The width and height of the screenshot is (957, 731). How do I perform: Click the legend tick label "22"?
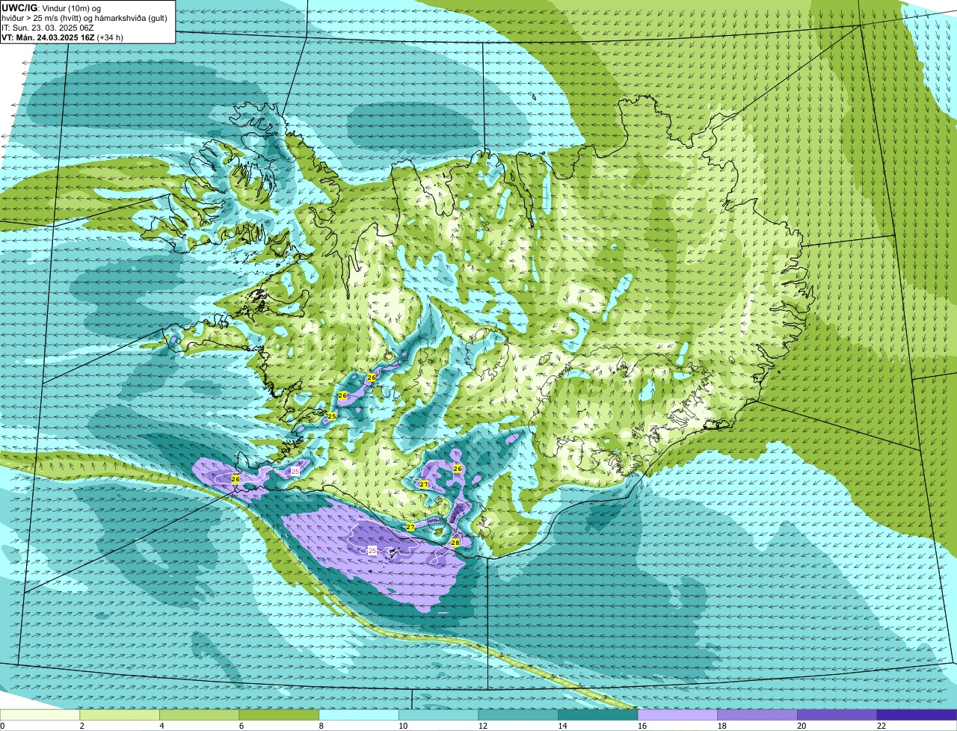881,726
